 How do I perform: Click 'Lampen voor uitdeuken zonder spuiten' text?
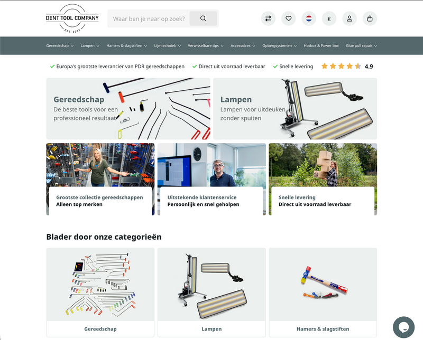tap(253, 114)
